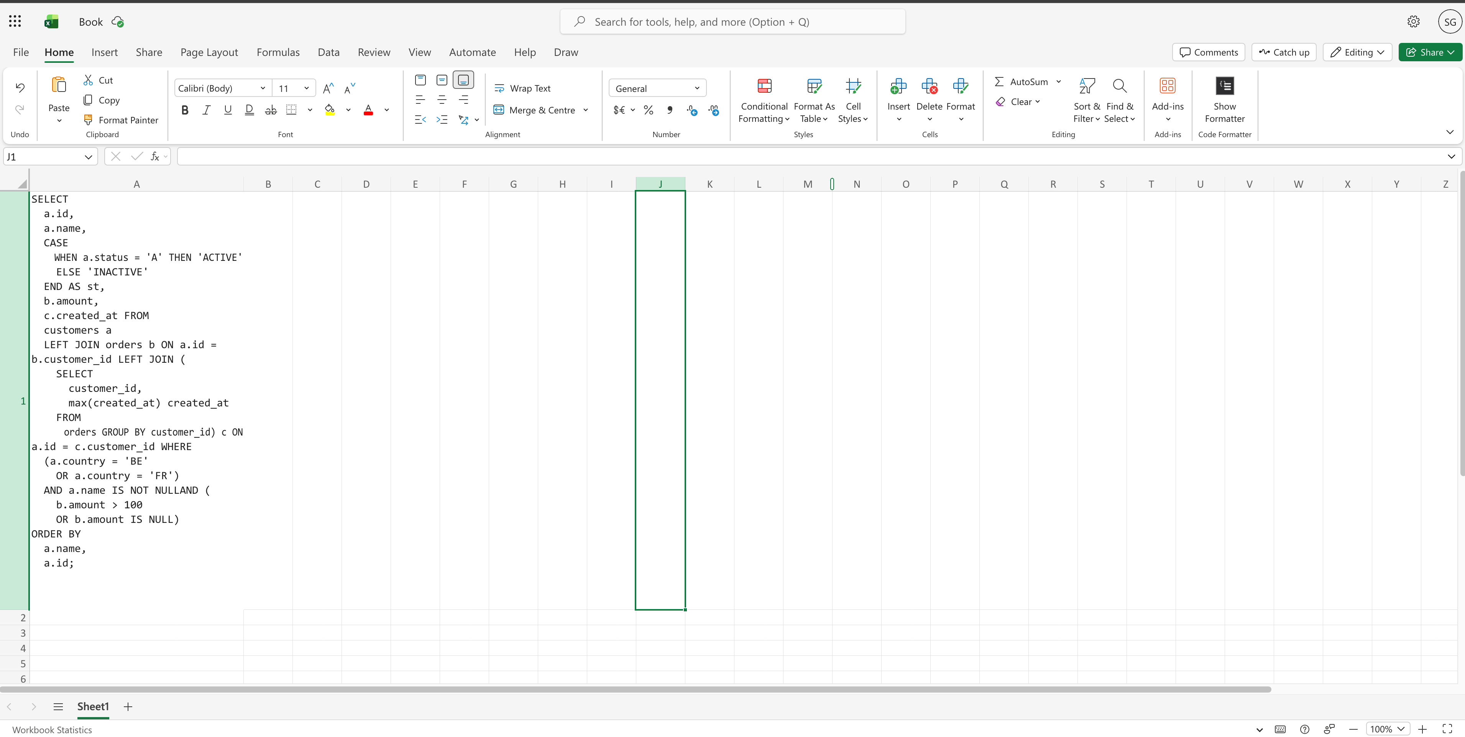Click the increase decimal icon
Image resolution: width=1465 pixels, height=737 pixels.
pos(692,110)
